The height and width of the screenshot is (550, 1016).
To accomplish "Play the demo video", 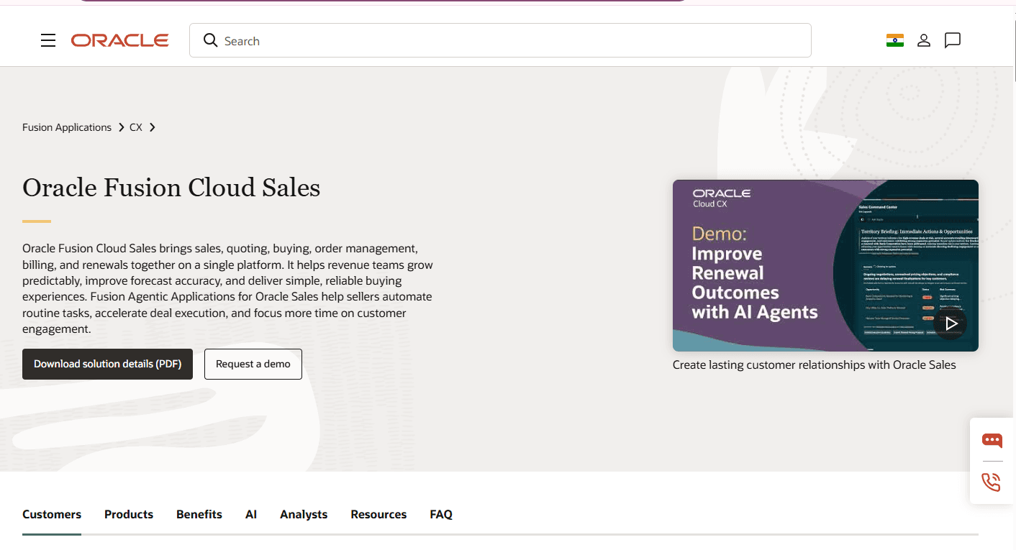I will [x=950, y=324].
